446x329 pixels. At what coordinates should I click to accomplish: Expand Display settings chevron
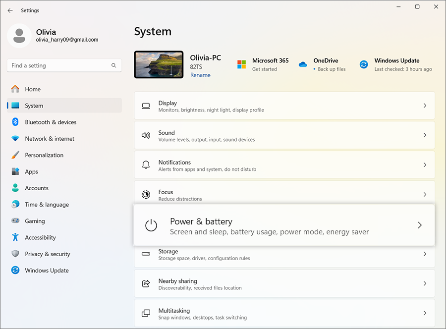pyautogui.click(x=425, y=106)
